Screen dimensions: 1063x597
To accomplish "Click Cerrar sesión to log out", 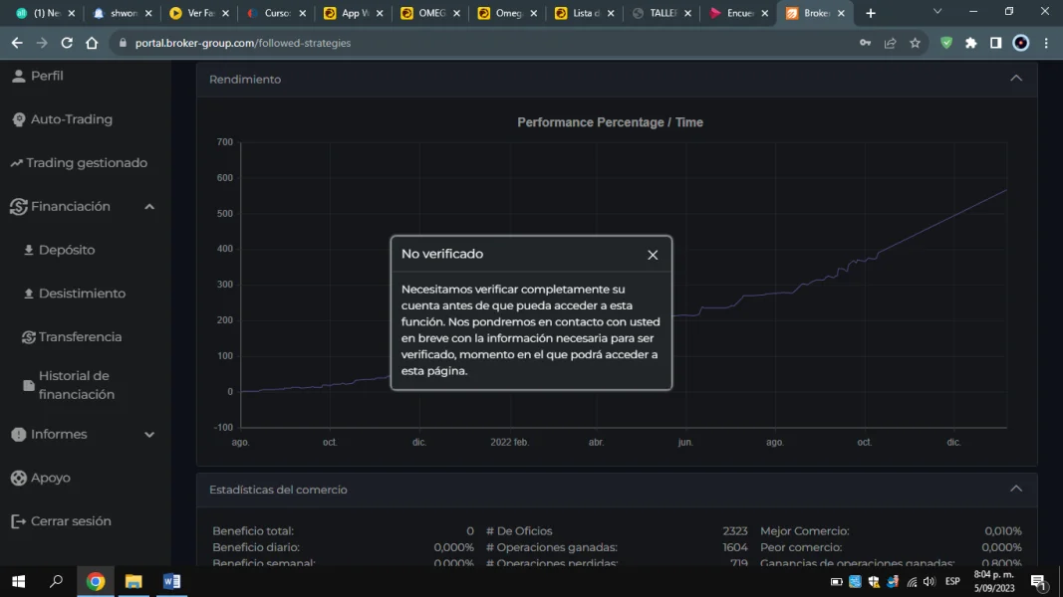I will point(70,521).
